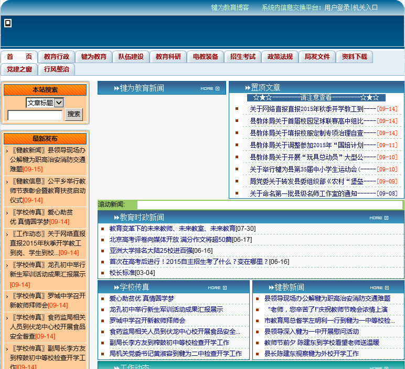This screenshot has width=405, height=369.
Task: Select the 资料下载 tab
Action: pos(355,57)
